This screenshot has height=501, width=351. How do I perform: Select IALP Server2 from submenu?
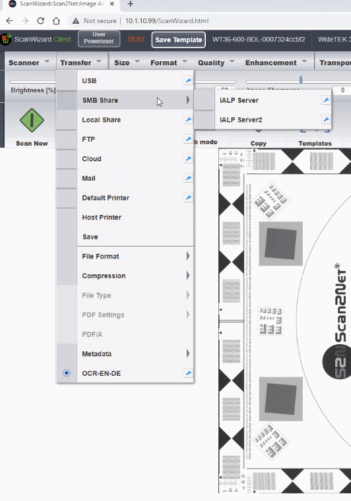pyautogui.click(x=241, y=120)
